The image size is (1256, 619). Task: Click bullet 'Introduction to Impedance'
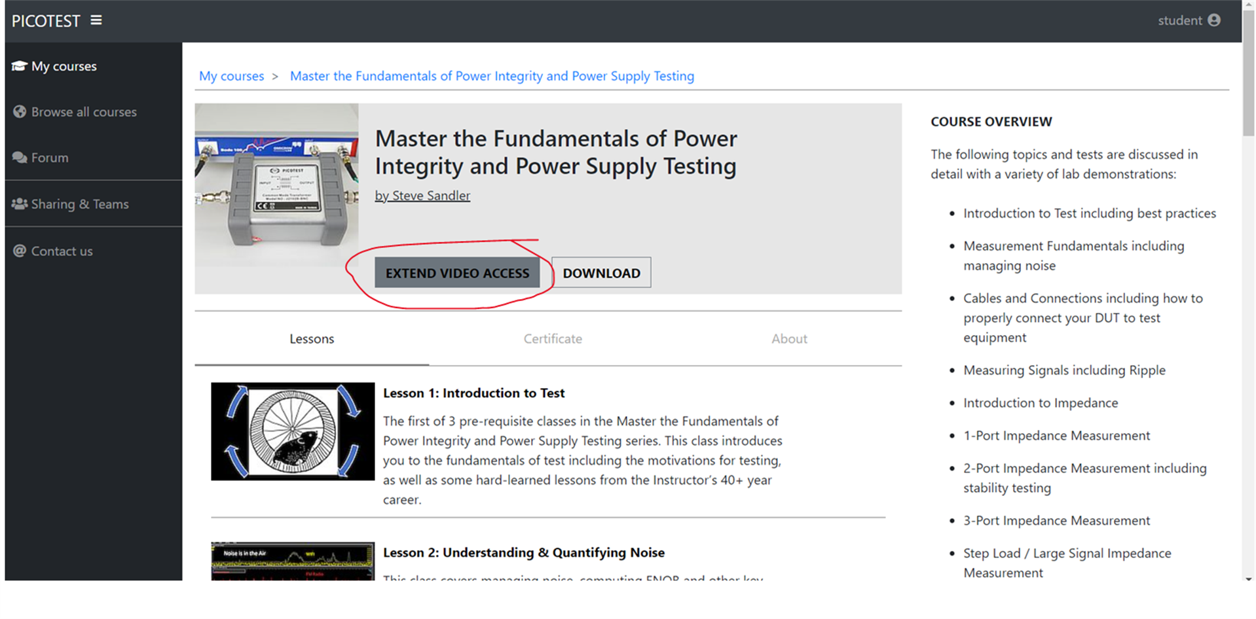coord(1041,403)
